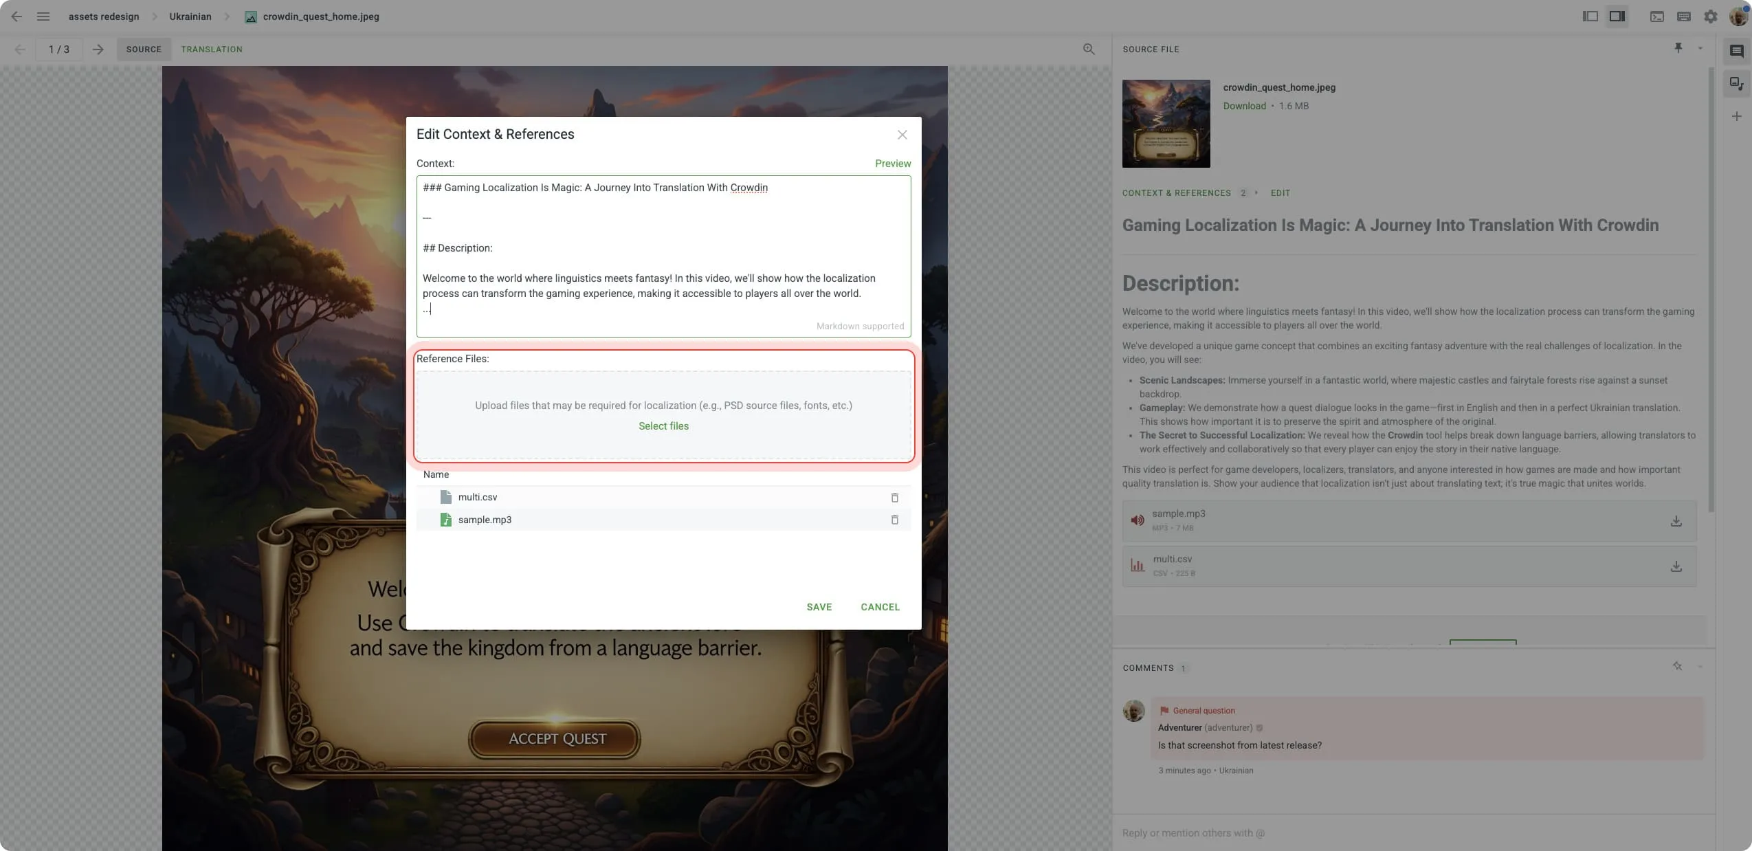Collapse the Comments panel dropdown arrow

(1700, 667)
